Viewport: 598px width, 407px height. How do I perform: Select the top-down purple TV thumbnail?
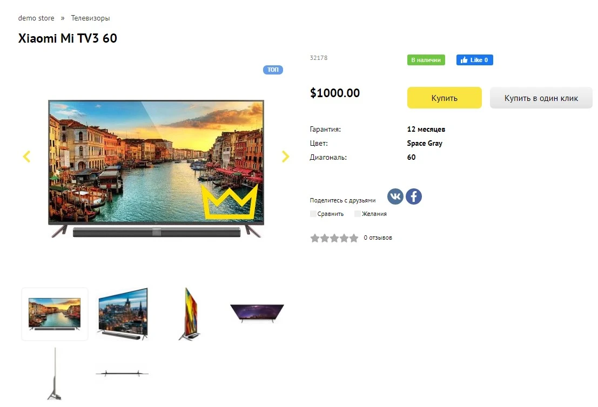coord(257,313)
